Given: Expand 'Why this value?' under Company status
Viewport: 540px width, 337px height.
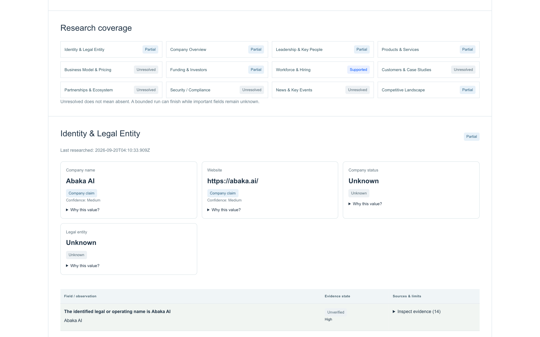Looking at the screenshot, I should pyautogui.click(x=365, y=204).
